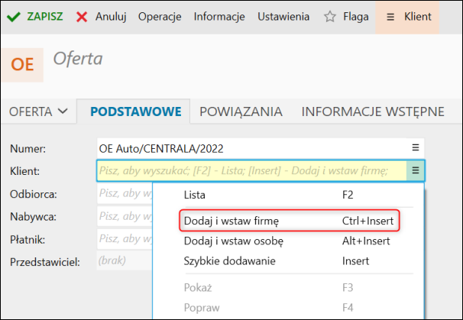This screenshot has width=463, height=320.
Task: Click the Numer: label
Action: [x=28, y=148]
